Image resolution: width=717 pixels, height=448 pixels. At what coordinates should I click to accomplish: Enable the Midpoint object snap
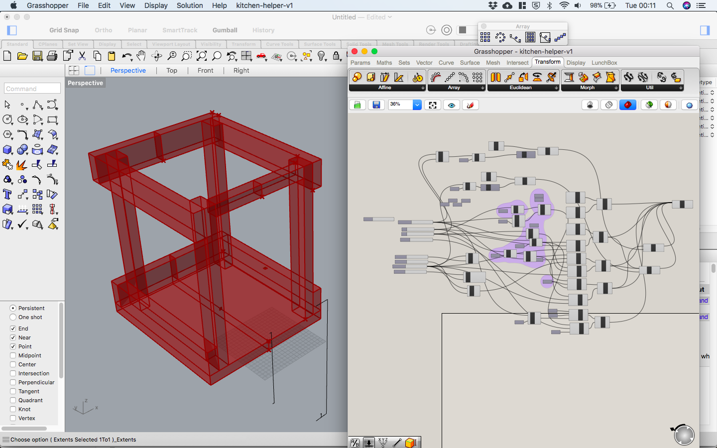point(13,355)
